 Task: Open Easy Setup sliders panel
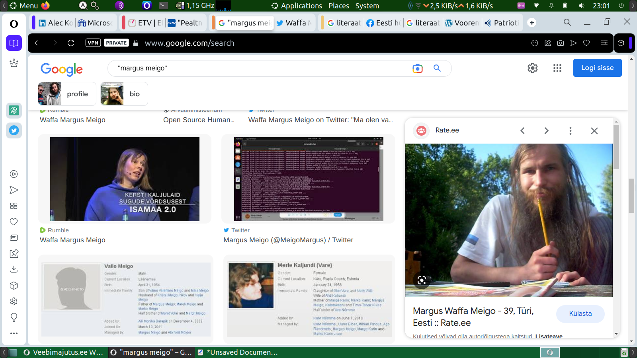coord(604,43)
